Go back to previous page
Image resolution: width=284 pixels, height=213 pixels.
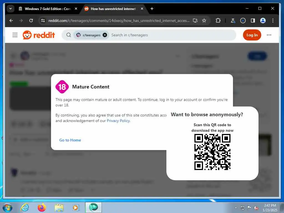click(x=11, y=21)
